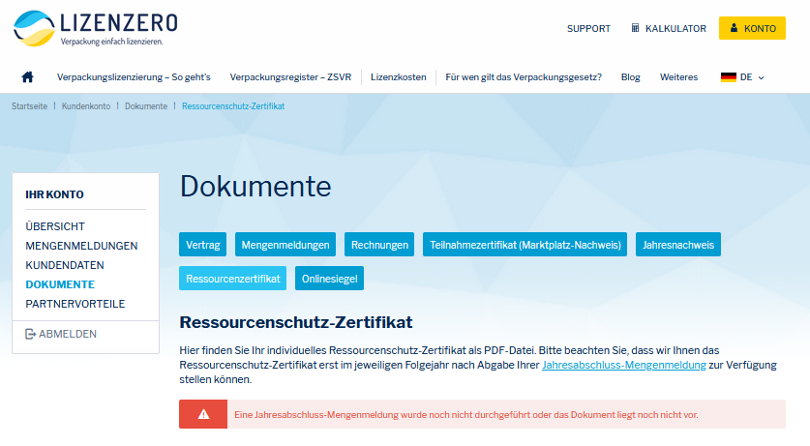
Task: Click the warning triangle icon in alert
Action: (x=203, y=414)
